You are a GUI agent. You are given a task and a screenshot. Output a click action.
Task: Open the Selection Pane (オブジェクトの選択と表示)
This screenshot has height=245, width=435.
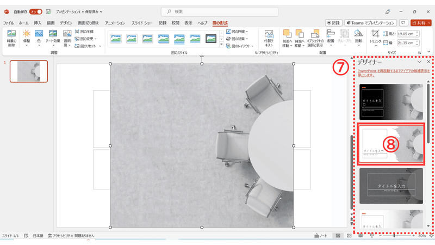point(315,38)
